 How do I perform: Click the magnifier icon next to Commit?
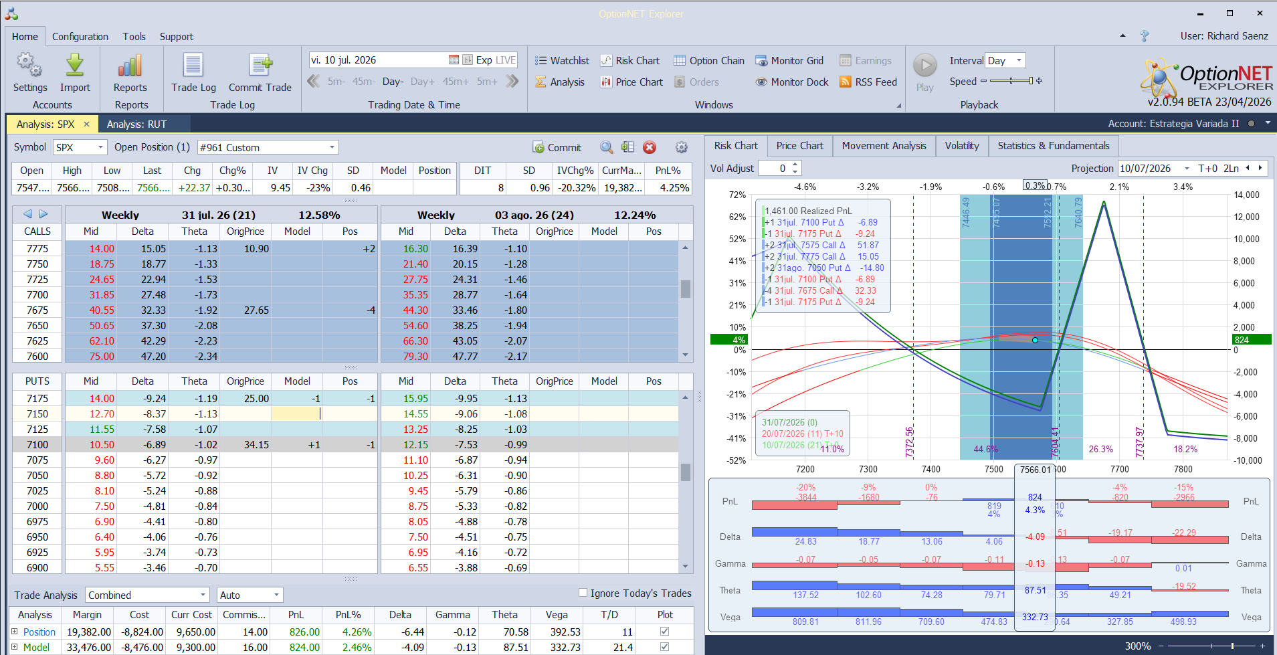(606, 147)
